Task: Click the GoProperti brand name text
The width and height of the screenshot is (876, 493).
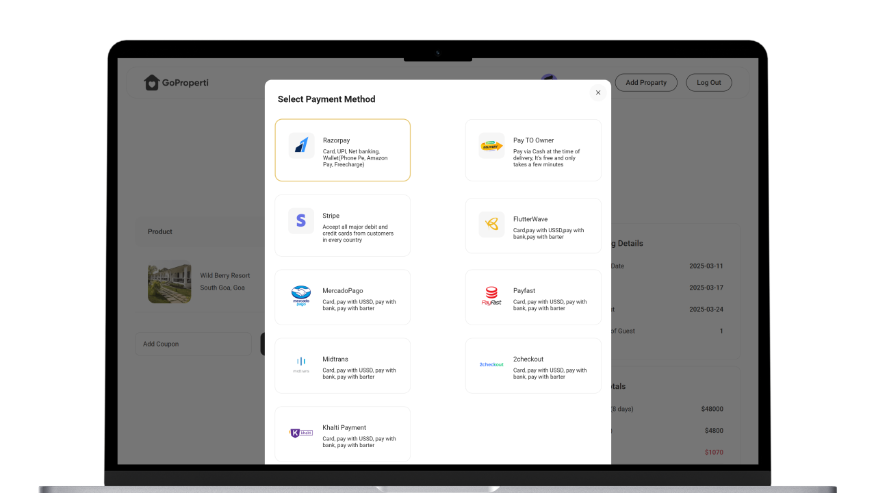Action: [185, 83]
